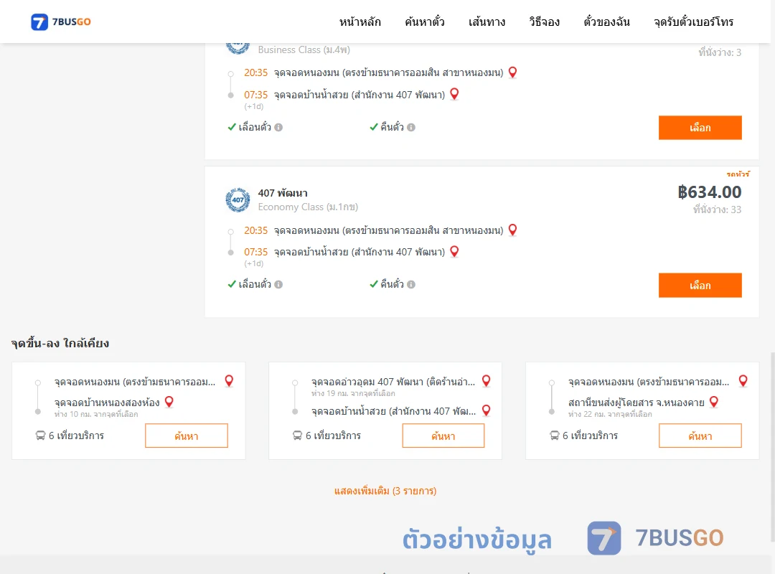
Task: Click bus icon in the หนองคาย station card
Action: 555,436
